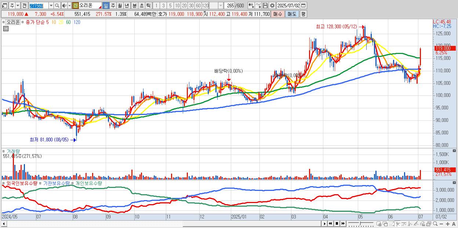This screenshot has width=458, height=228.
Task: Select the 월 monthly period toggle
Action: point(120,6)
